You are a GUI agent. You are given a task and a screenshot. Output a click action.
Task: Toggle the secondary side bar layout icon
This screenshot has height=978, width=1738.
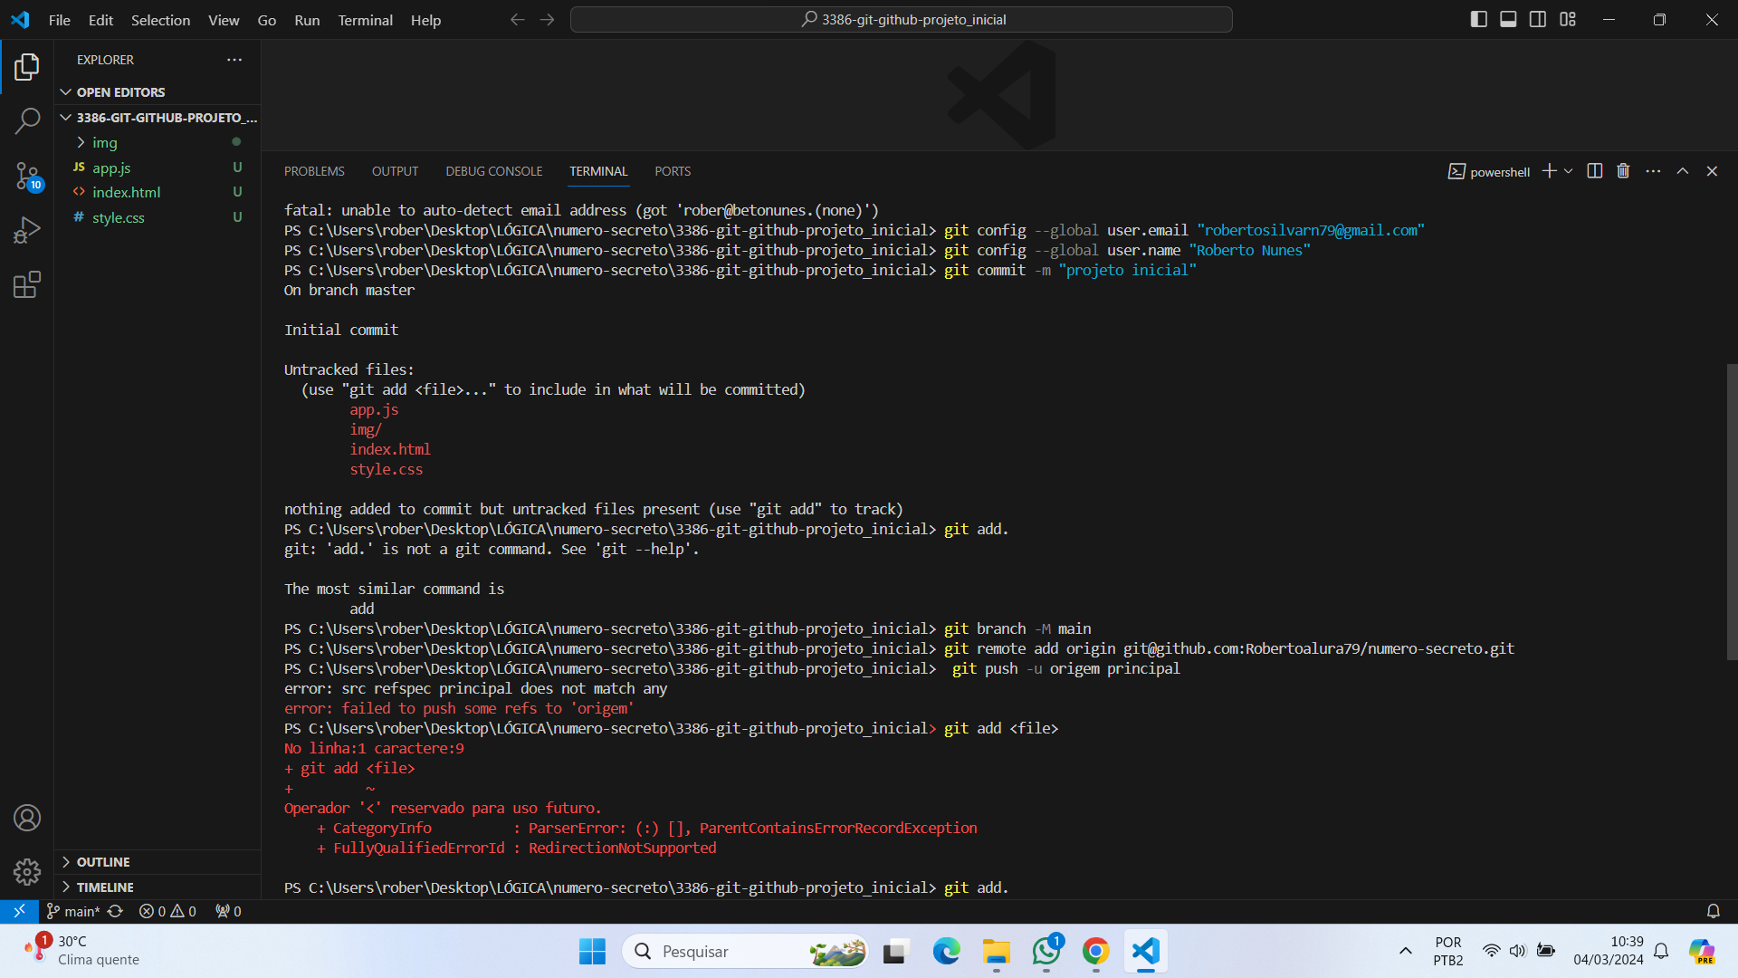pos(1538,19)
